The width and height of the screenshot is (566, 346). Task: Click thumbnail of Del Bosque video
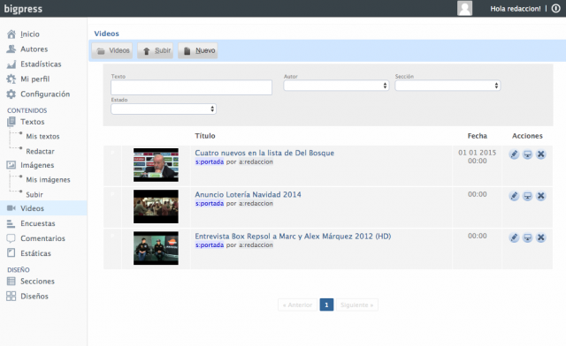(x=156, y=165)
